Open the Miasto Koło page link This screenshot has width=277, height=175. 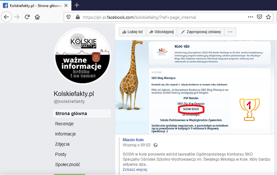click(x=133, y=140)
